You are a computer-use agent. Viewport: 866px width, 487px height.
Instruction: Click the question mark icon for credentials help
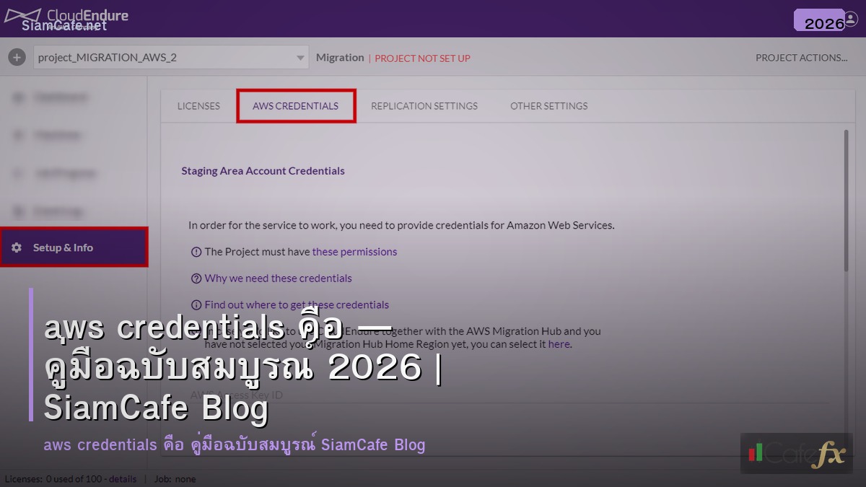tap(196, 278)
